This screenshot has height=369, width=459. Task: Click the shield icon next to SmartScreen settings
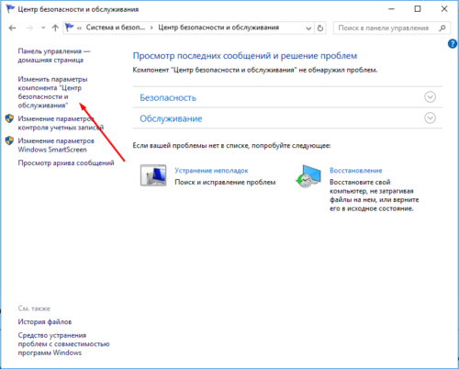click(x=9, y=140)
